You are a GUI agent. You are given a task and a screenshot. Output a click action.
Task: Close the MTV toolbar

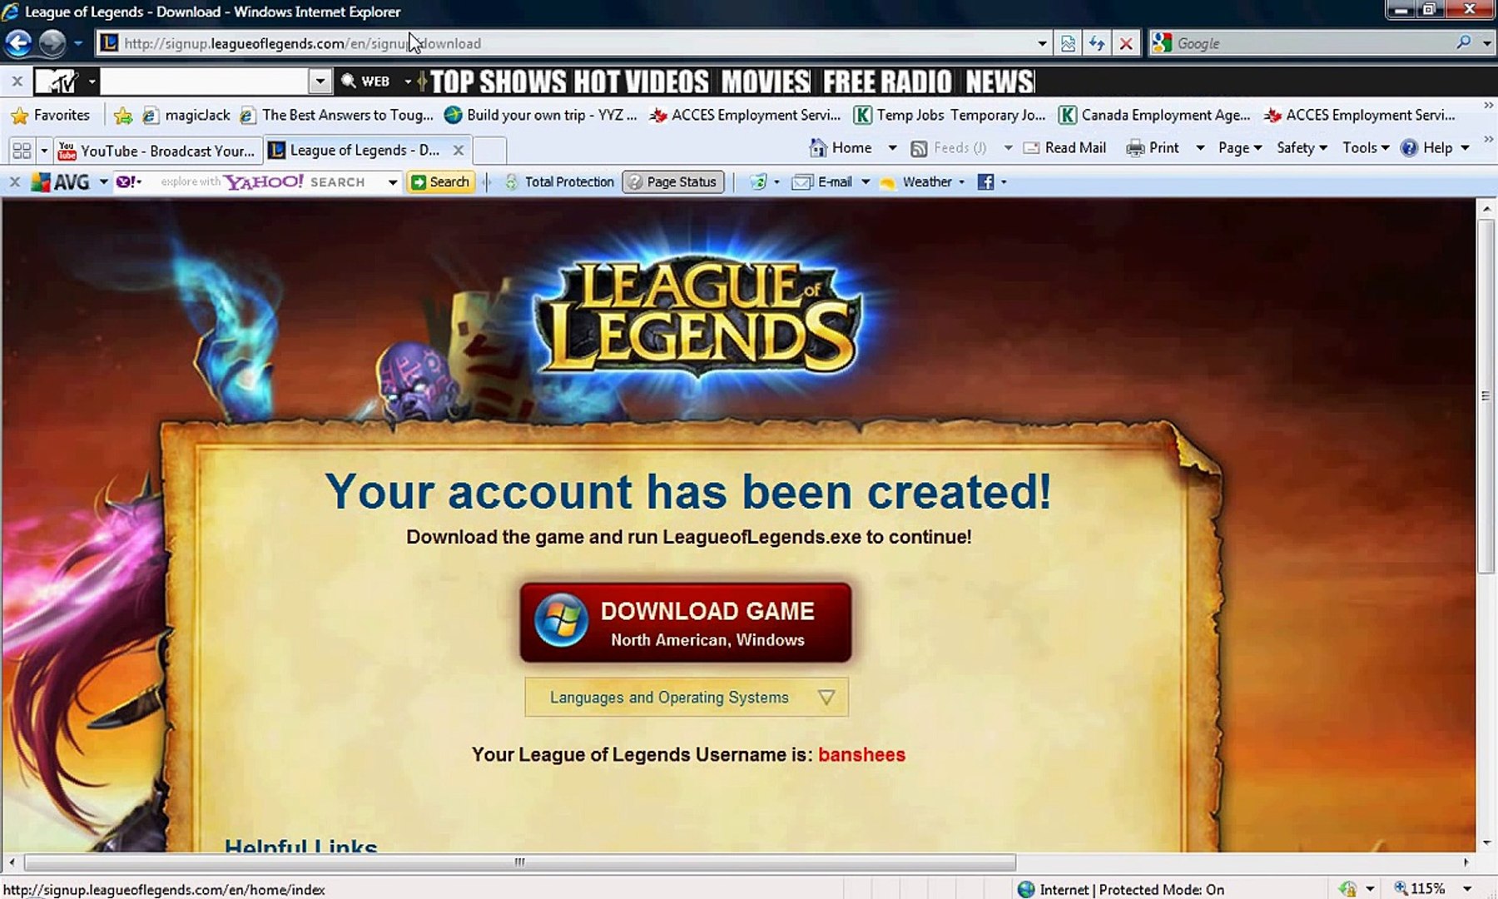(x=17, y=82)
